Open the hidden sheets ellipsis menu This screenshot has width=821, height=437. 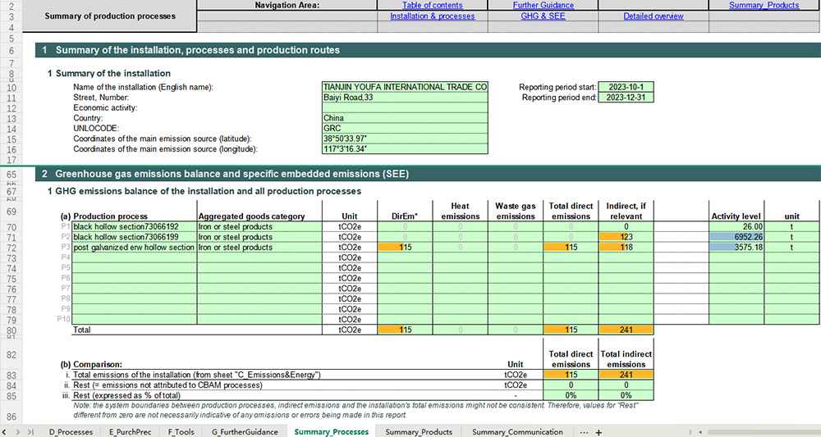pos(584,431)
